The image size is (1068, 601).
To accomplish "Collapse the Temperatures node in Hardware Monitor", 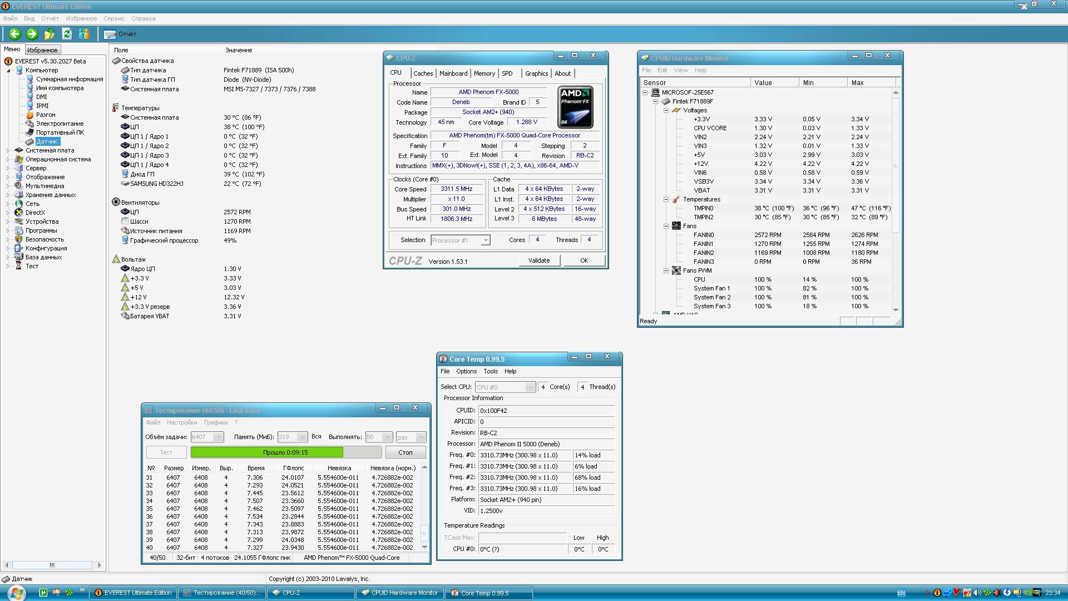I will click(666, 199).
